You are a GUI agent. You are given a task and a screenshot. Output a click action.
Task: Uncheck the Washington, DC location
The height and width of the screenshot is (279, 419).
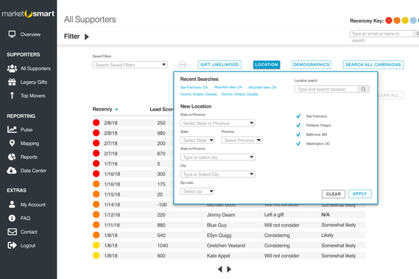pos(298,144)
